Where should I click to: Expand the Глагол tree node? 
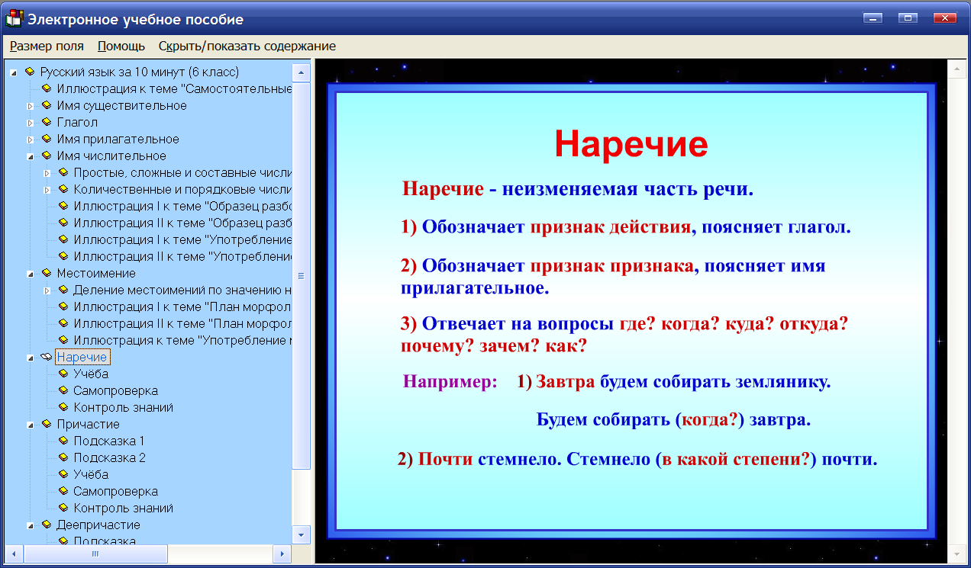click(31, 122)
